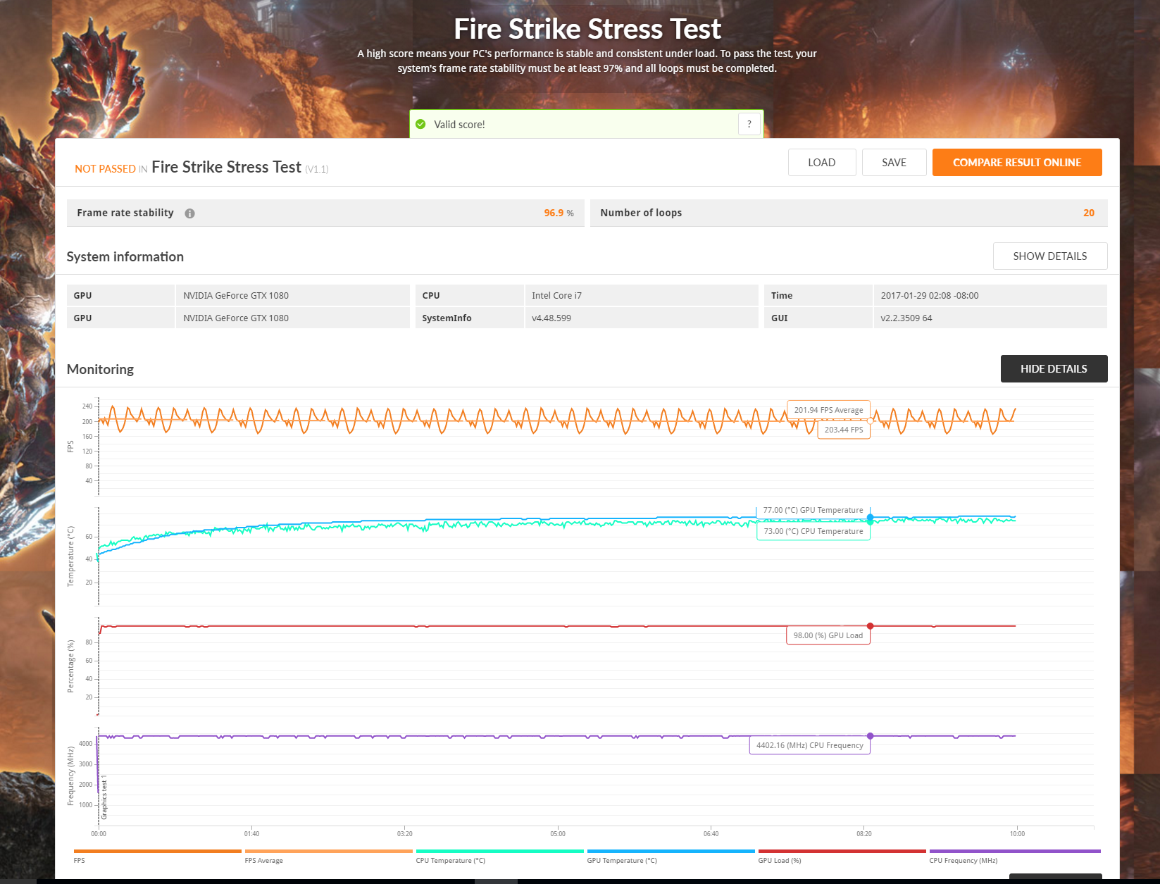The height and width of the screenshot is (884, 1160).
Task: Click the Valid score help question-mark button
Action: (749, 124)
